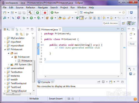Open the File menu

(4, 8)
